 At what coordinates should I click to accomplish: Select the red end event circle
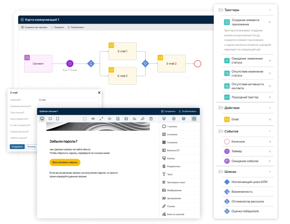197,63
